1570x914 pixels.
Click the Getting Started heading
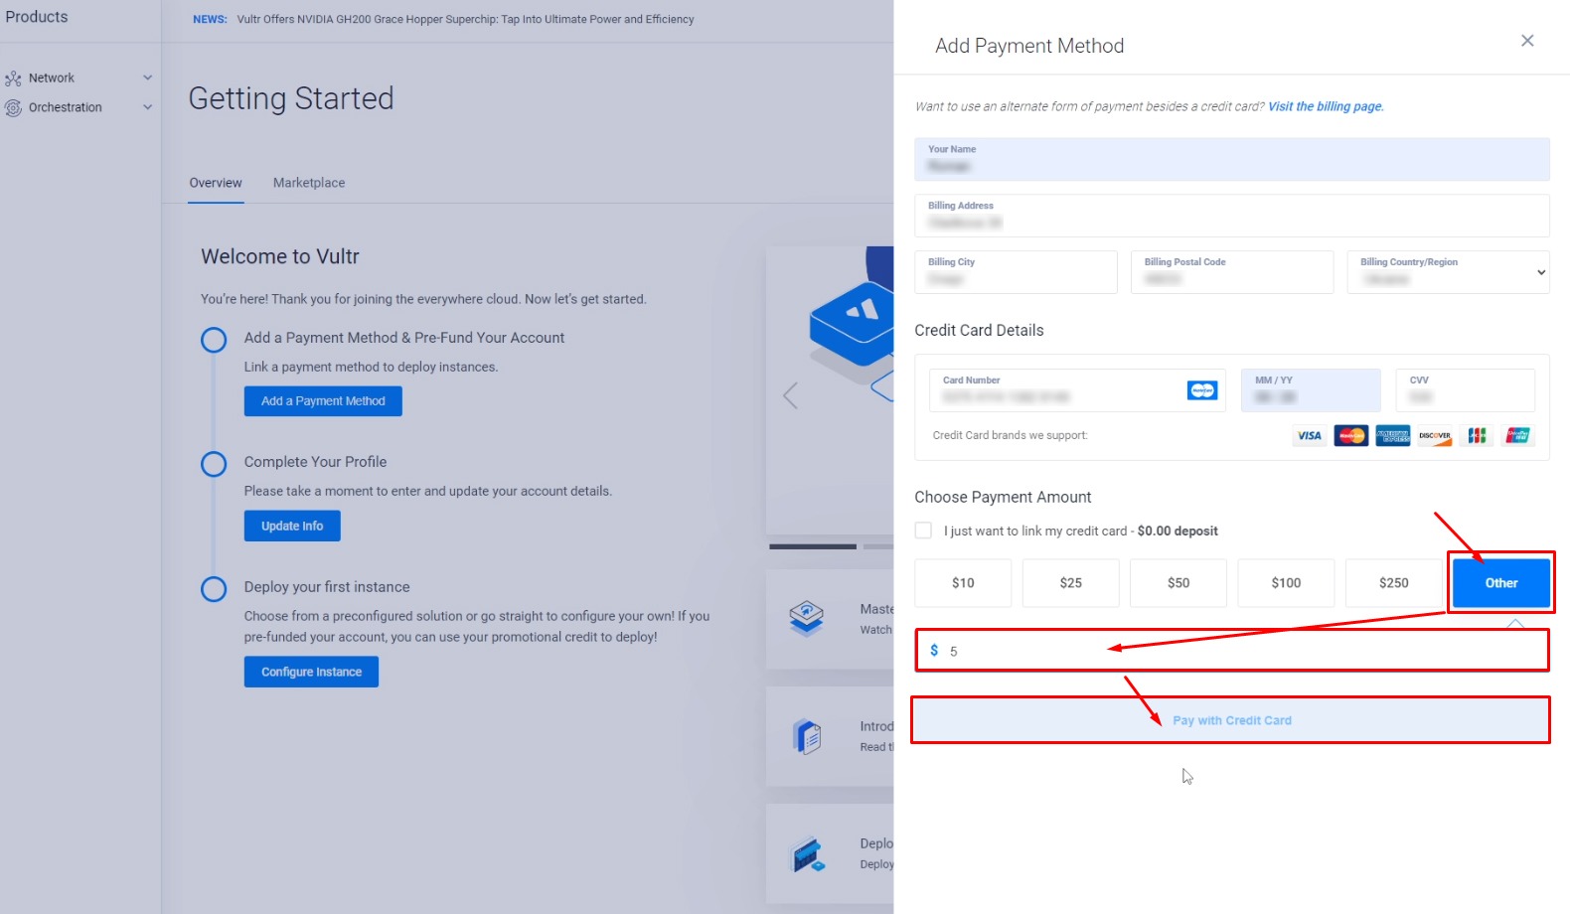(x=291, y=98)
